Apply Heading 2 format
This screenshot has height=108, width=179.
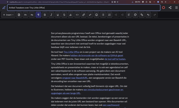tap(32, 15)
